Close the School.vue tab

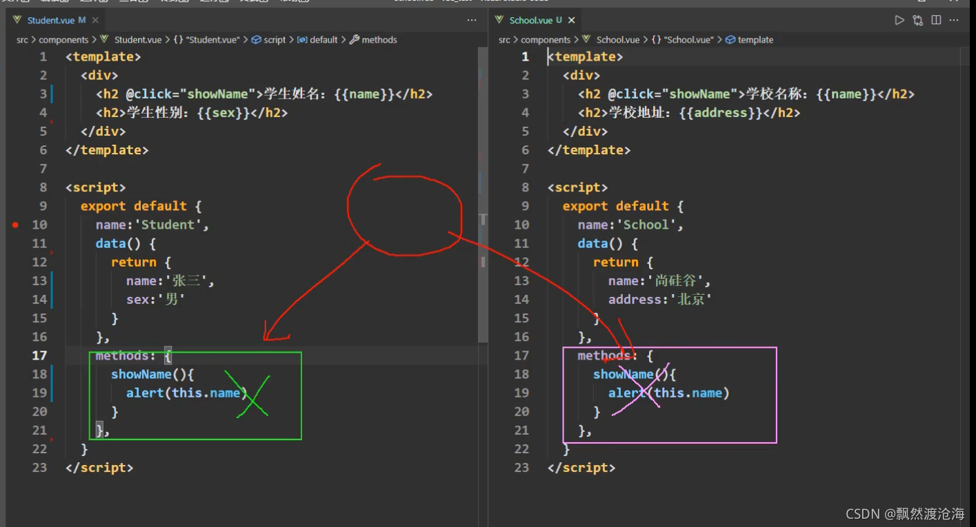572,21
